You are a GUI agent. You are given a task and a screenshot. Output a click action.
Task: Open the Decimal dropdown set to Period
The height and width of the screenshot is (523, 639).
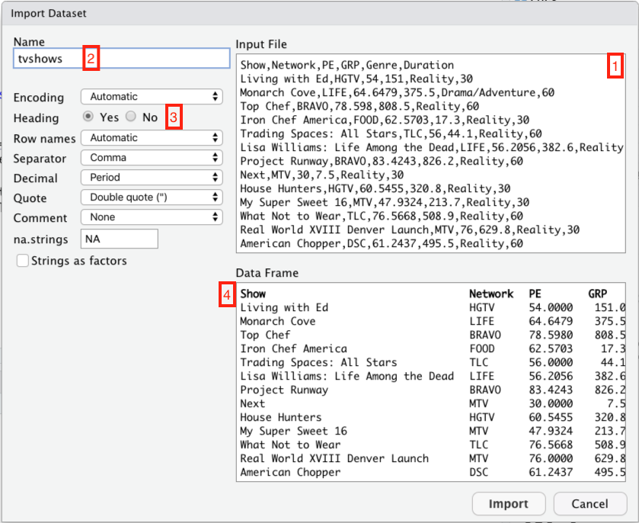coord(151,178)
